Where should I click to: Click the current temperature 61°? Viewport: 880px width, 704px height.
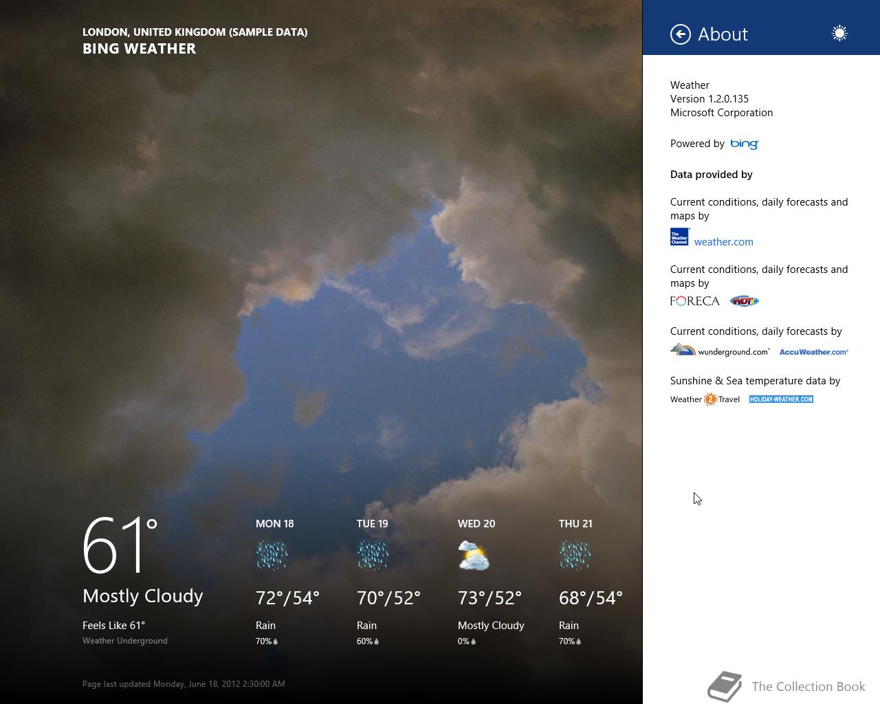coord(120,546)
